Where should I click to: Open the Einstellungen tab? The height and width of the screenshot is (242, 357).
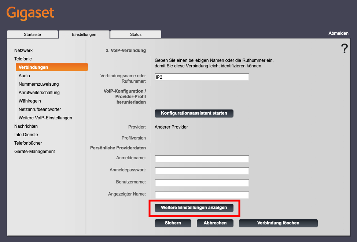84,34
